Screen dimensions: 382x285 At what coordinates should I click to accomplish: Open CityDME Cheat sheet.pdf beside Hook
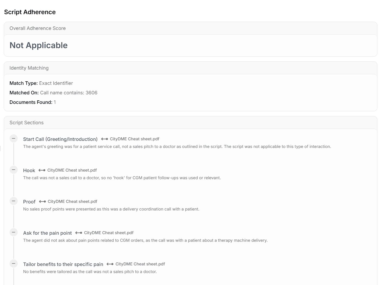click(72, 170)
